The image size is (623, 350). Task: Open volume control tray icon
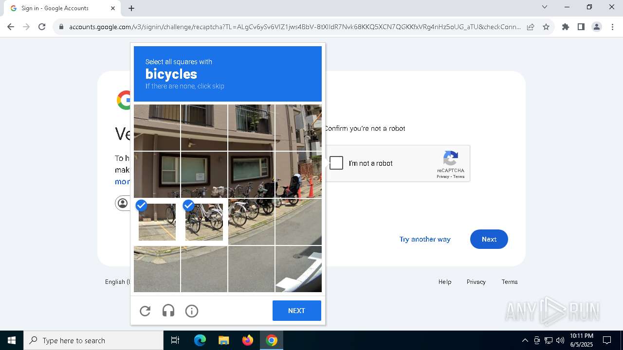(x=560, y=340)
